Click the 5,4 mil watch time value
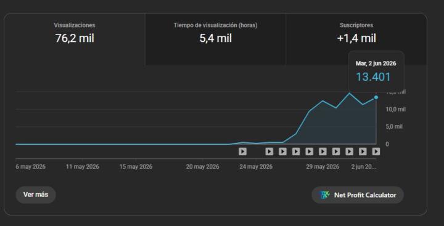 tap(215, 38)
